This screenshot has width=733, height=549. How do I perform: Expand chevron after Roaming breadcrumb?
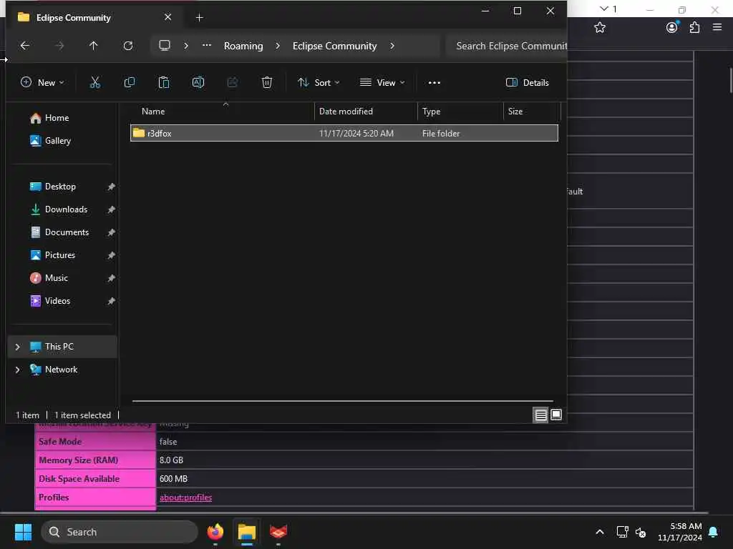(x=278, y=46)
